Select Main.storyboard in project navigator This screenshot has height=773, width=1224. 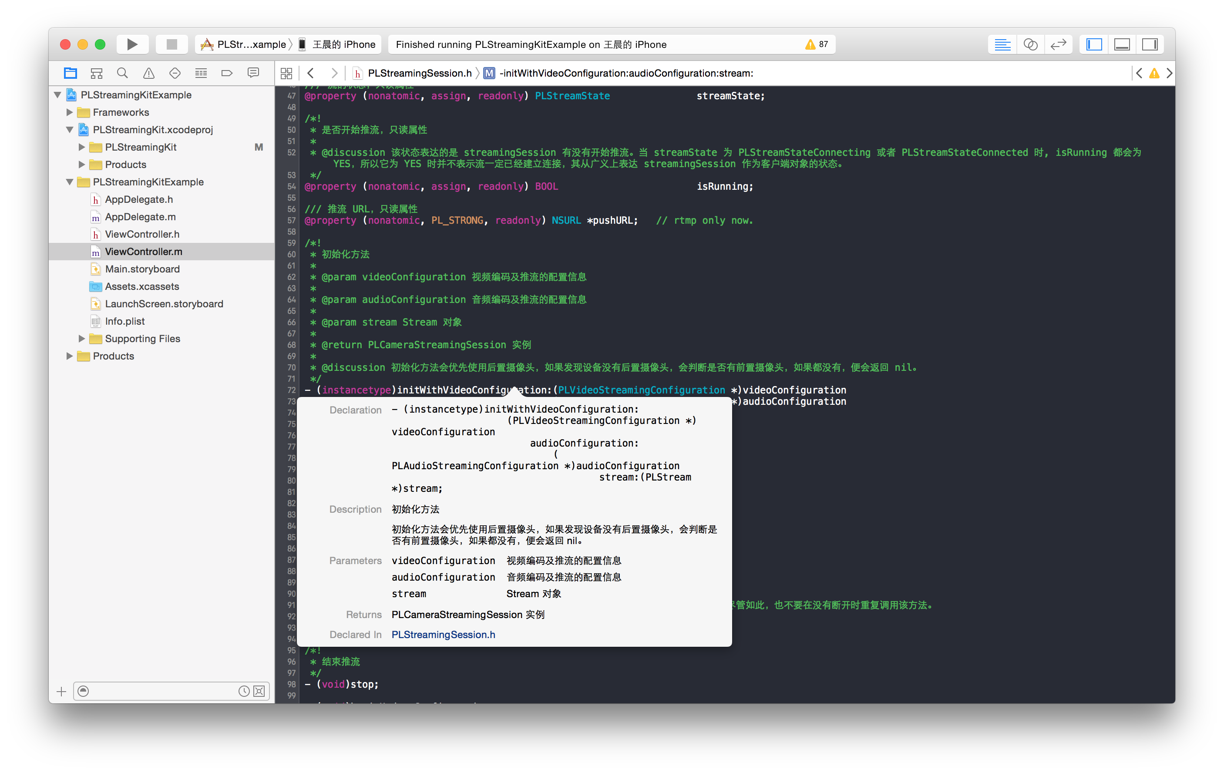click(x=142, y=269)
